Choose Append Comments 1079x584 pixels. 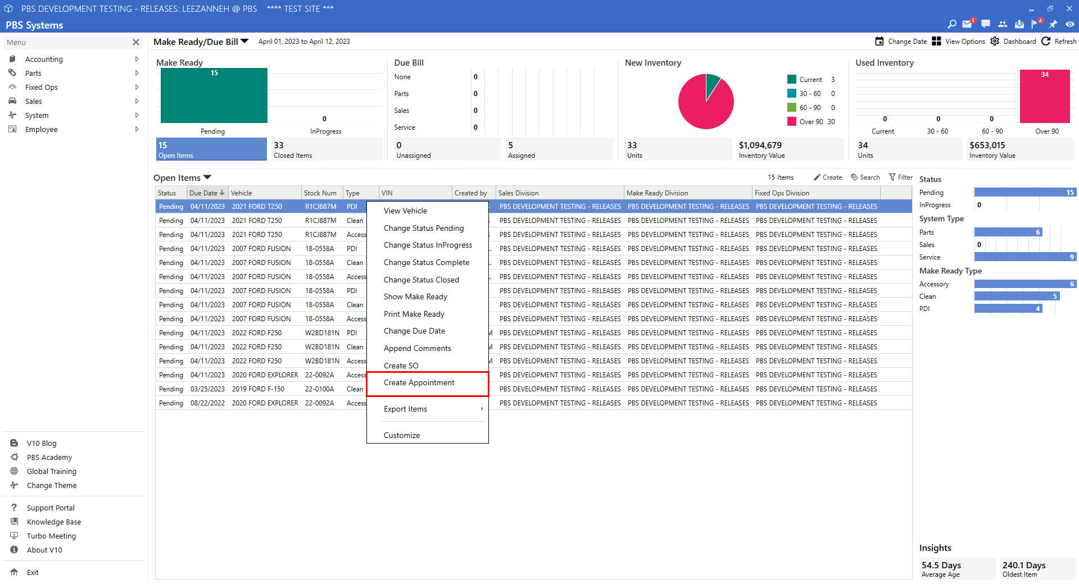pyautogui.click(x=417, y=348)
